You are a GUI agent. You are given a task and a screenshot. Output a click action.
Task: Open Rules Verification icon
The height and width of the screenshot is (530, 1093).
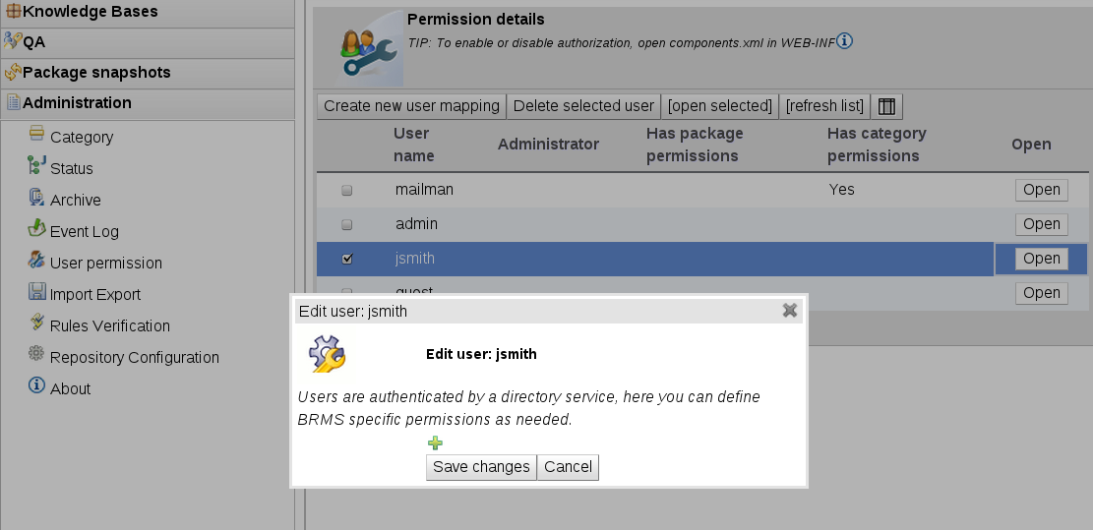click(36, 324)
